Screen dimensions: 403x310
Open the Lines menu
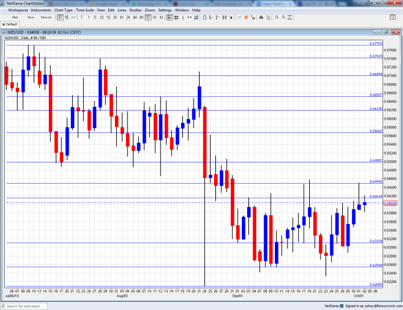tap(122, 10)
